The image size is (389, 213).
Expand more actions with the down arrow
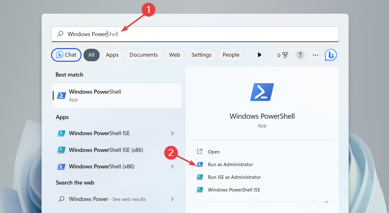click(326, 202)
